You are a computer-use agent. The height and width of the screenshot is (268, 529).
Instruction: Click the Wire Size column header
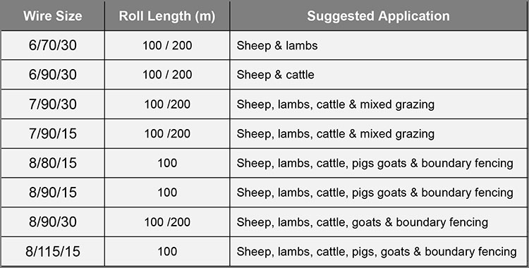point(52,16)
